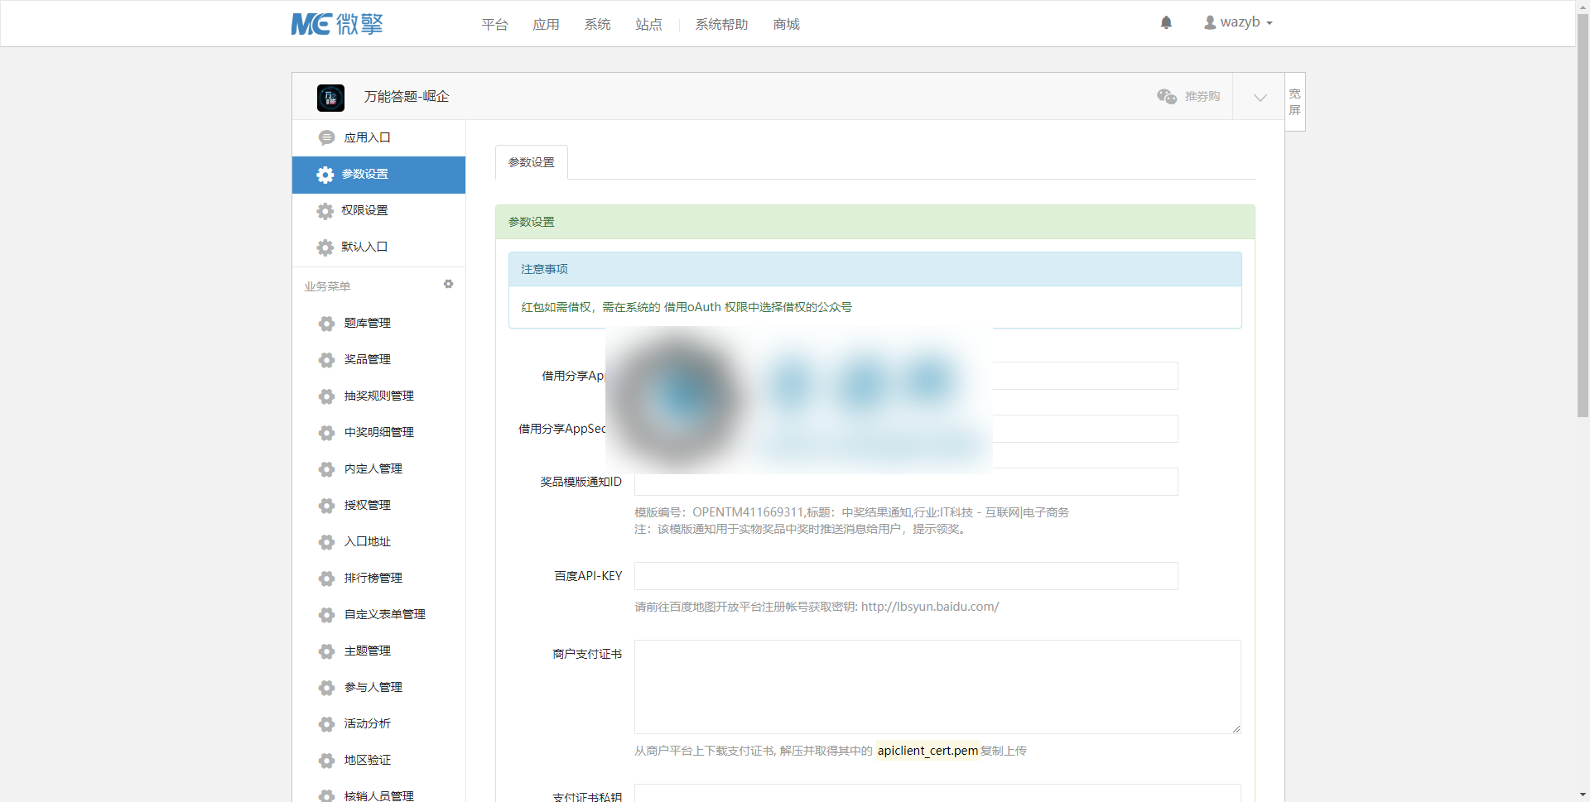Screen dimensions: 1590x802
Task: Click the 模版编号 OPENTM411669311 help text
Action: [851, 512]
